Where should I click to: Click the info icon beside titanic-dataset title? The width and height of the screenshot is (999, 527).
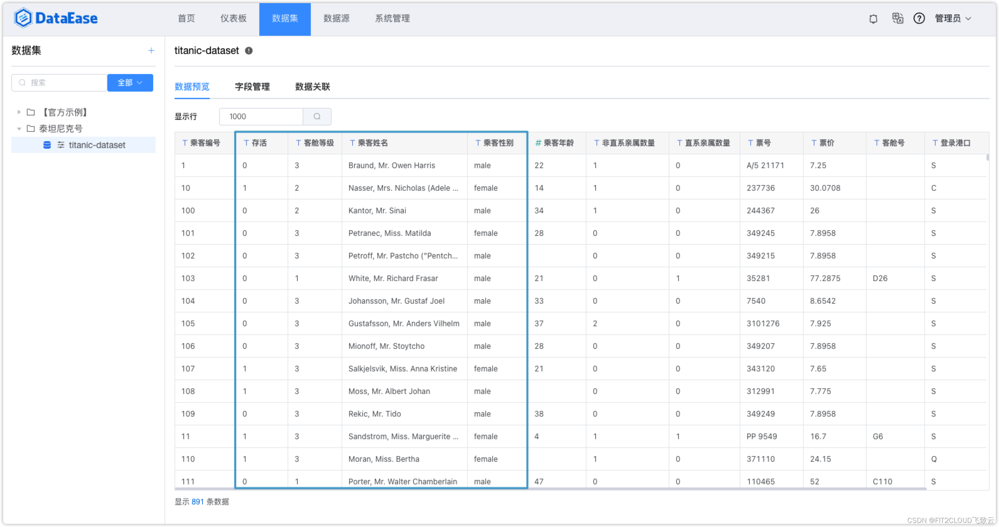249,51
